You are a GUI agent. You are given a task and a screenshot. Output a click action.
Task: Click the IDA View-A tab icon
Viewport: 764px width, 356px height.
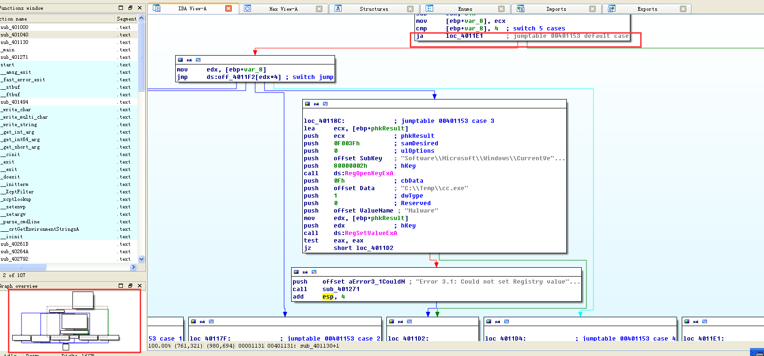[157, 8]
